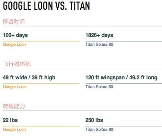This screenshot has height=138, width=162.
Task: Click the 22 lbs value
Action: coord(10,120)
